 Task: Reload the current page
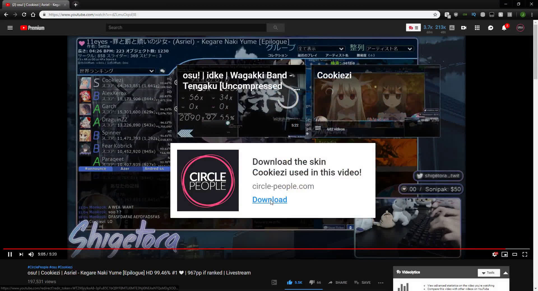tap(24, 15)
